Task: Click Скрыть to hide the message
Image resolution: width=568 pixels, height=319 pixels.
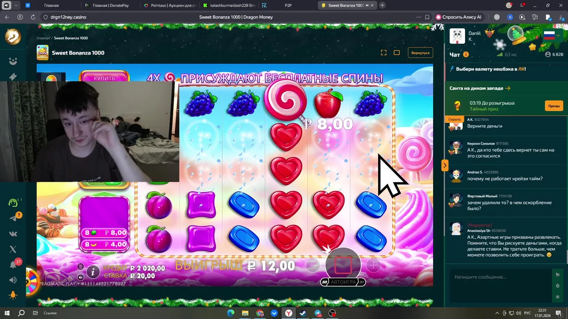Action: (x=454, y=119)
